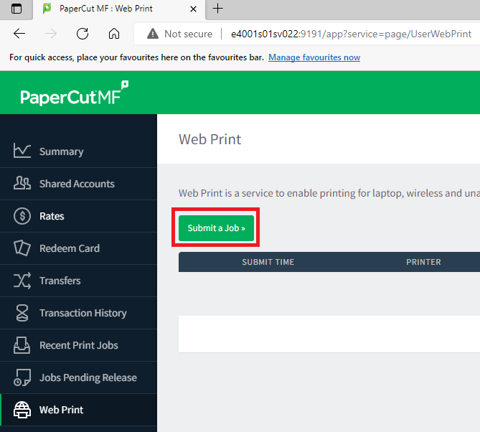
Task: Click the Jobs Pending Release icon
Action: pos(22,377)
